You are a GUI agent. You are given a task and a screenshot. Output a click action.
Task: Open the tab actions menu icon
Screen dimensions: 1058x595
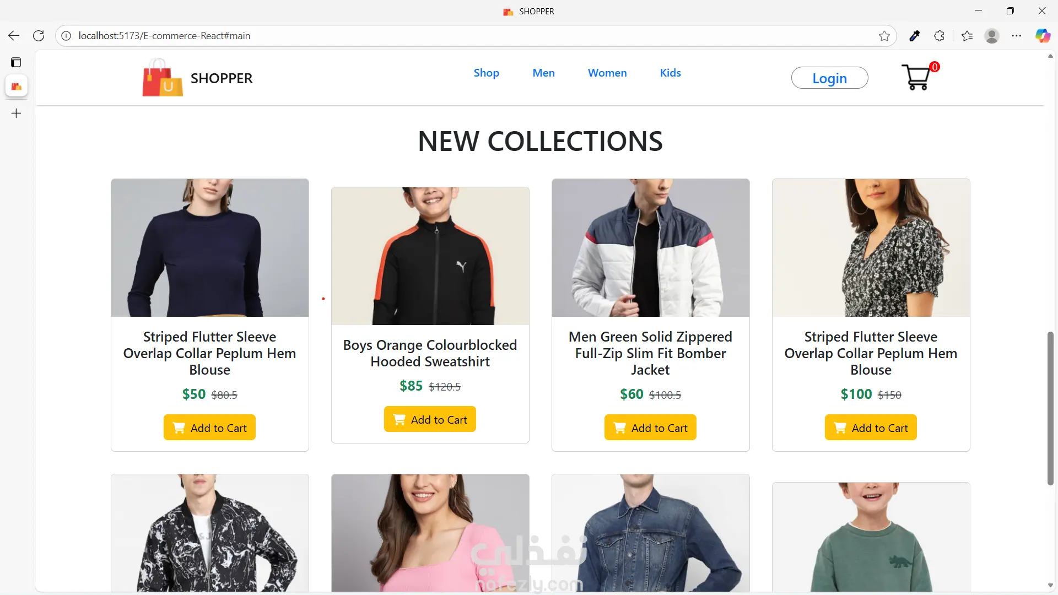[17, 62]
